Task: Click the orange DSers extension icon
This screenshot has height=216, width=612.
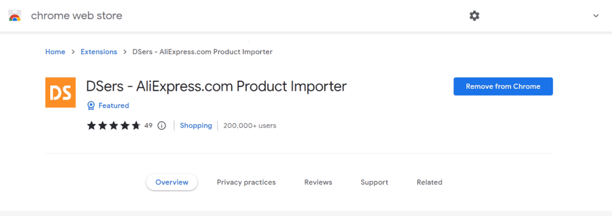Action: click(x=60, y=92)
